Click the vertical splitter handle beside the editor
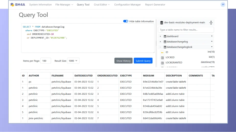Screen dimensions: 236x132 (x=156, y=43)
